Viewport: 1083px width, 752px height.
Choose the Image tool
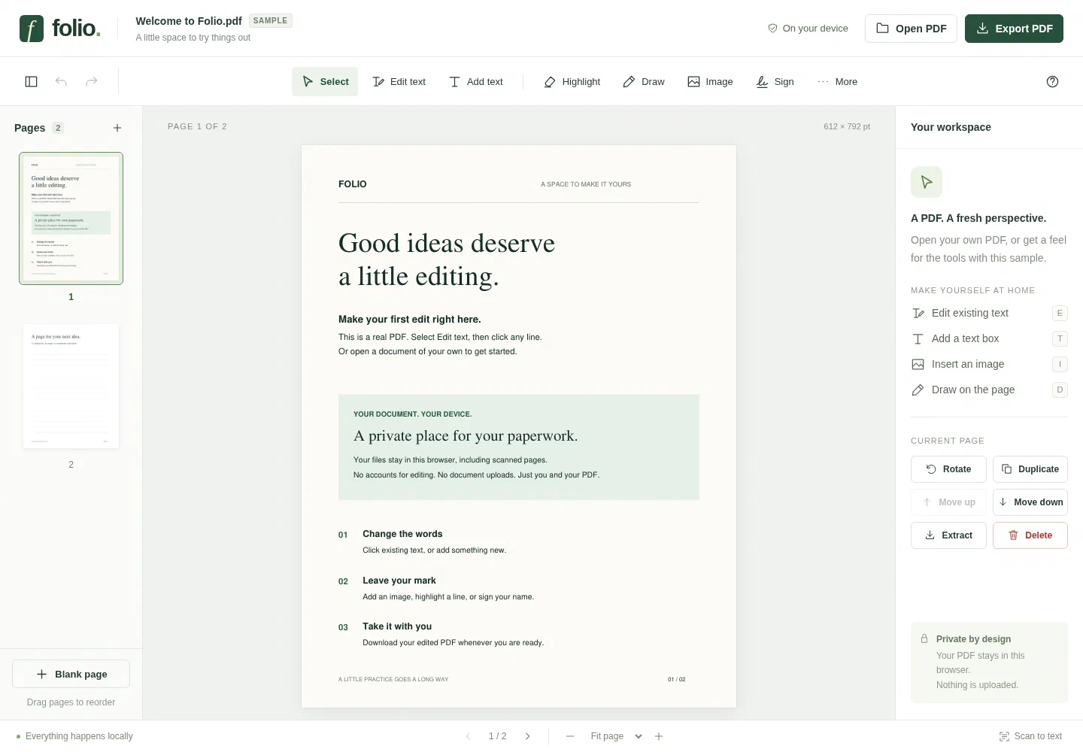[710, 81]
